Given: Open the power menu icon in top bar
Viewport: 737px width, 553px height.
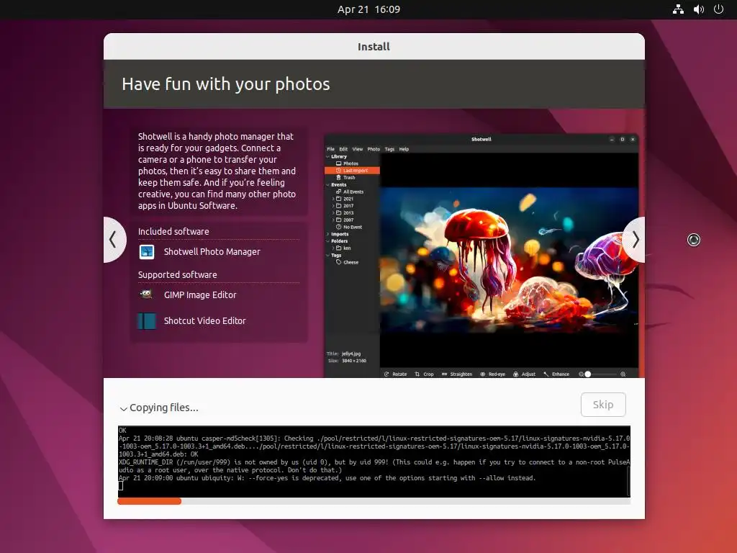Looking at the screenshot, I should 719,9.
